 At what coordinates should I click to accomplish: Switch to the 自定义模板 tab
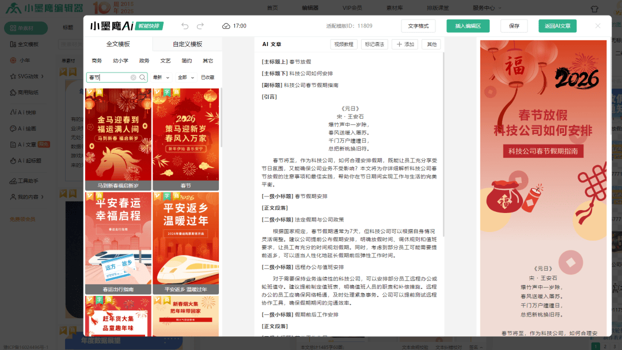click(x=187, y=44)
